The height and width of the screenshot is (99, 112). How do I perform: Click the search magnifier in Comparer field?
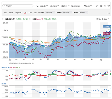4,6
